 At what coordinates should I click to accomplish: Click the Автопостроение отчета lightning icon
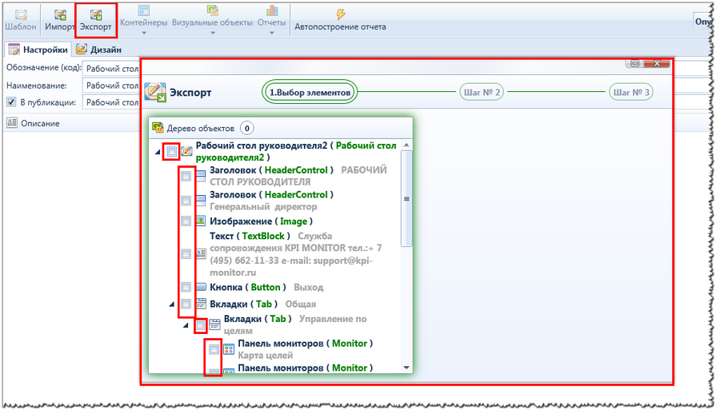(x=341, y=14)
